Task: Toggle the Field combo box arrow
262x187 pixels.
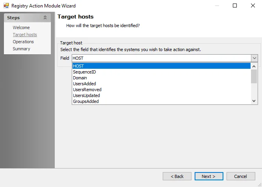Action: [254, 58]
